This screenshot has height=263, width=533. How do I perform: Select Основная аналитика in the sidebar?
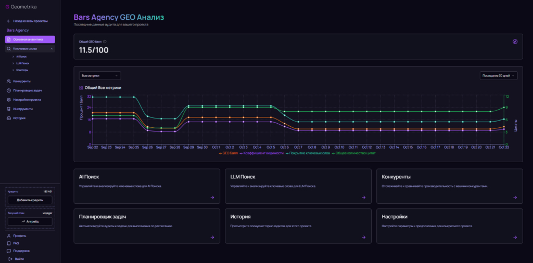pyautogui.click(x=30, y=40)
